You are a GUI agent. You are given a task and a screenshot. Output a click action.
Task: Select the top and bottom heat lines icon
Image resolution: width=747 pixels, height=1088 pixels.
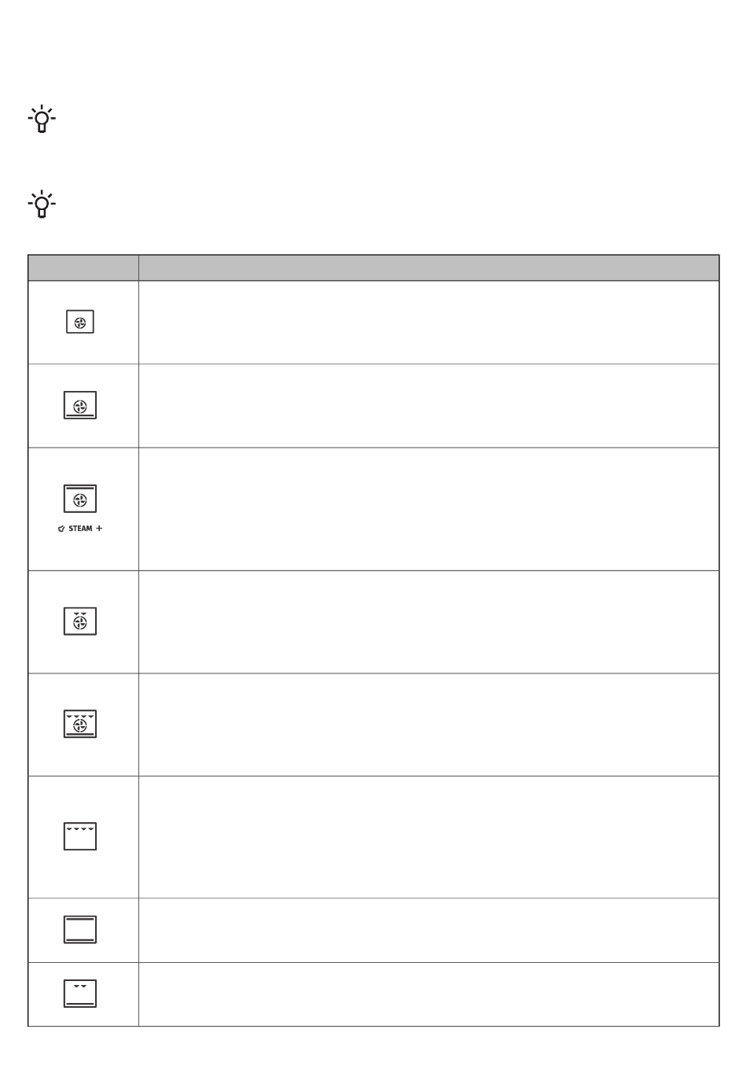(80, 930)
